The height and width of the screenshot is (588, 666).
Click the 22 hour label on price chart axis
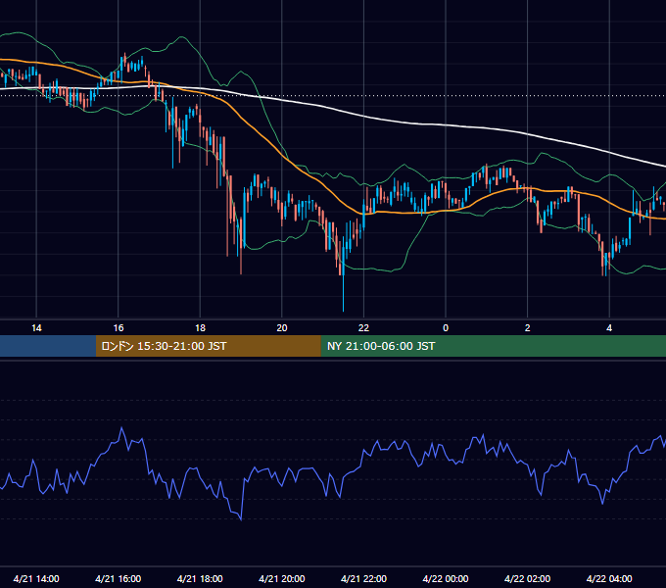click(x=363, y=328)
